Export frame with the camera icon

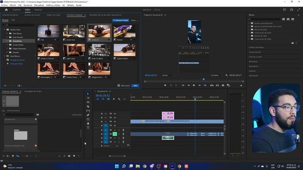point(223,85)
